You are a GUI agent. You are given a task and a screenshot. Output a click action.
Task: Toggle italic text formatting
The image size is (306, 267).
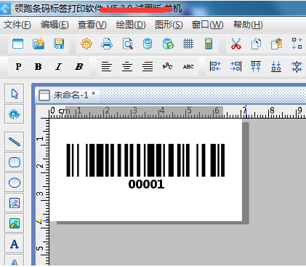tap(58, 66)
